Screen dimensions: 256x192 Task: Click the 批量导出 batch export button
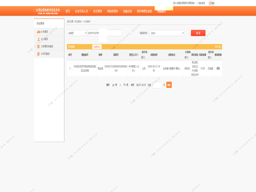[x=97, y=47]
